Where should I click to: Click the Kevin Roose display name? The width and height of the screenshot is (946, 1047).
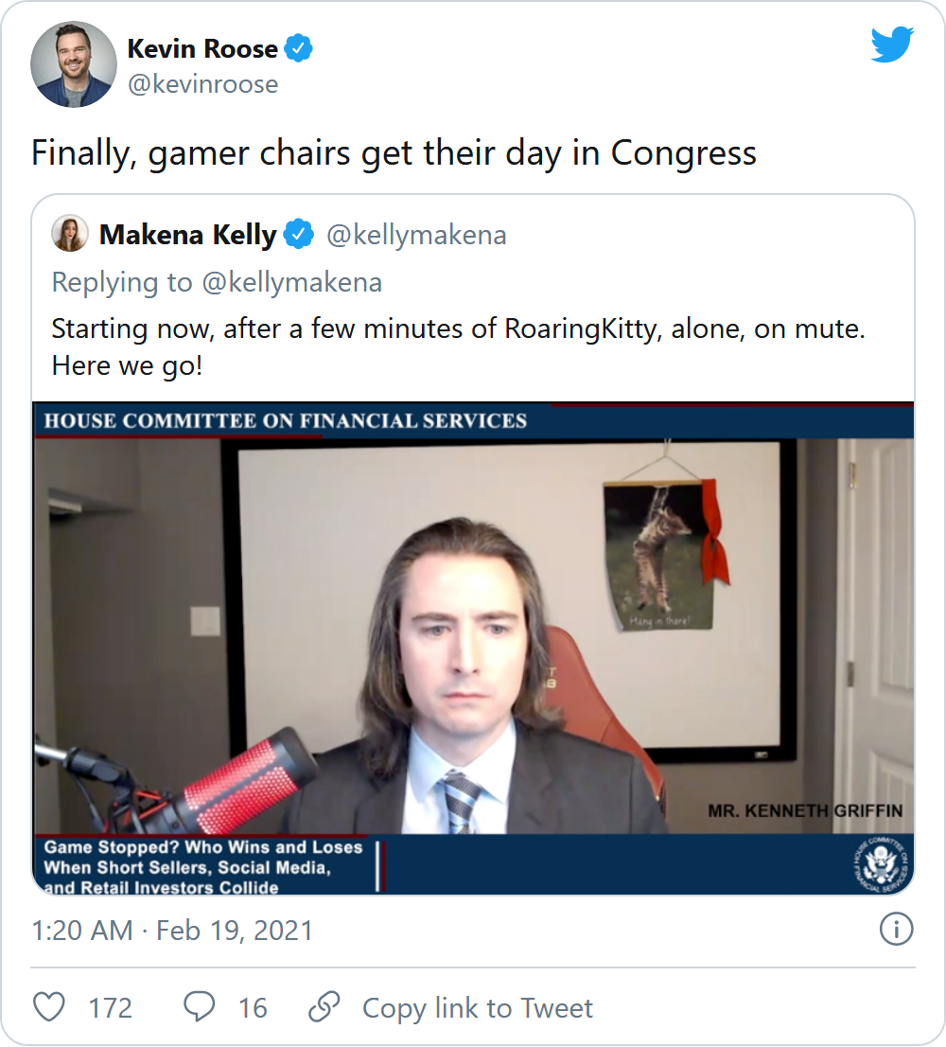[x=202, y=48]
